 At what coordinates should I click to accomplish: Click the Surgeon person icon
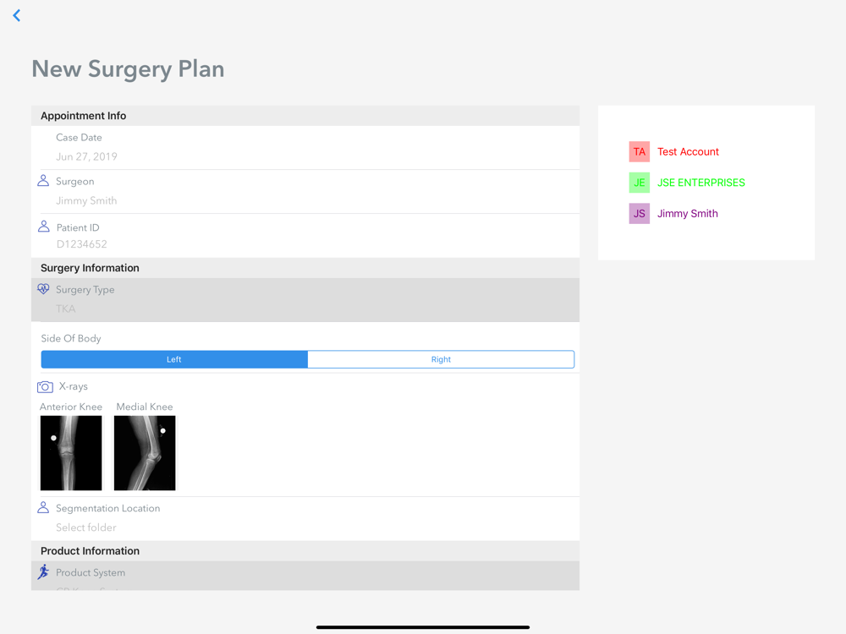click(x=43, y=181)
